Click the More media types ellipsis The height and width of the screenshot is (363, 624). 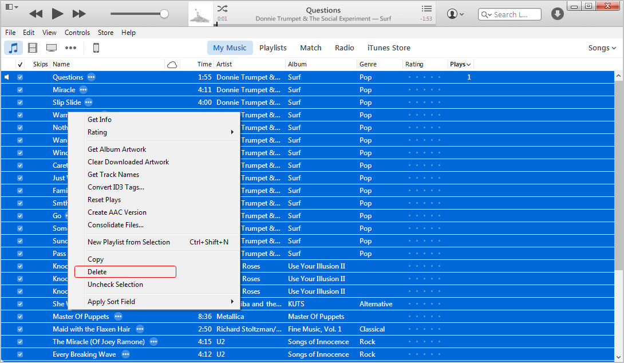[x=70, y=48]
